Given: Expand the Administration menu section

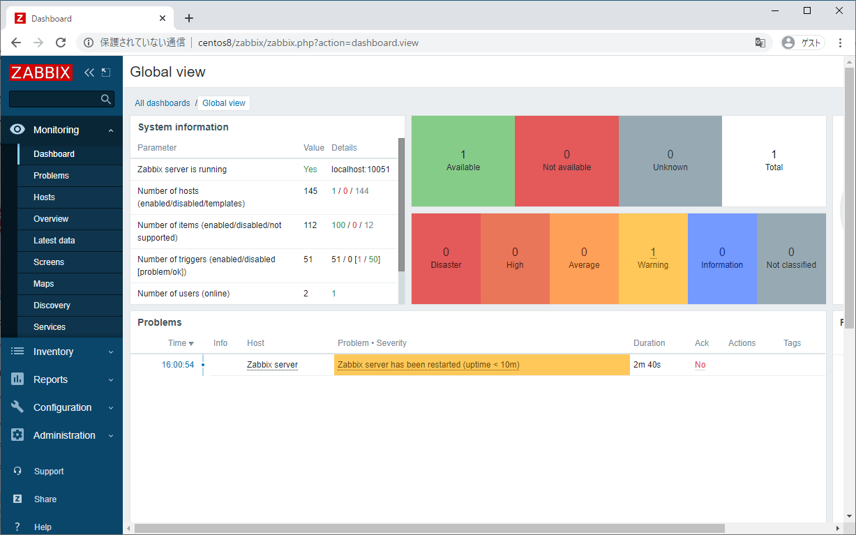Looking at the screenshot, I should click(x=111, y=436).
